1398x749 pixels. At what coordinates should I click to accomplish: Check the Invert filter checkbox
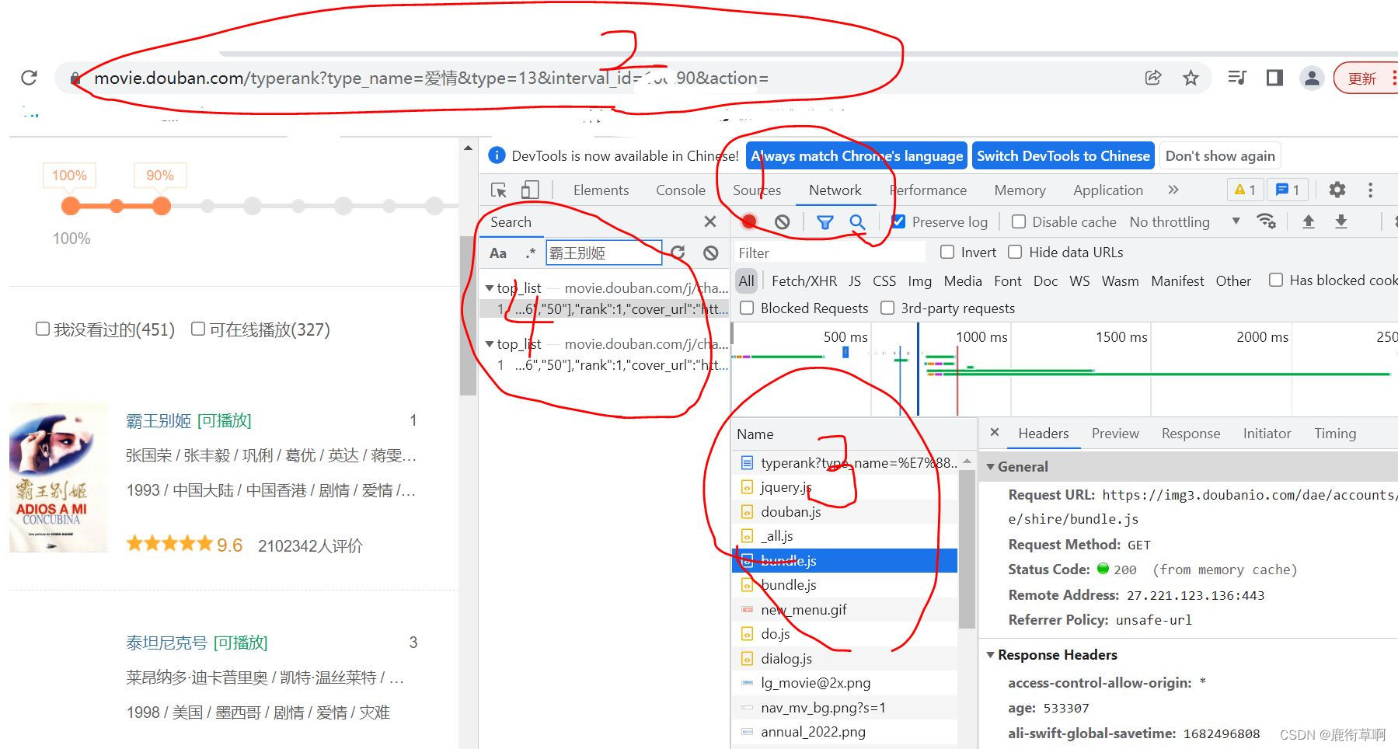coord(947,252)
